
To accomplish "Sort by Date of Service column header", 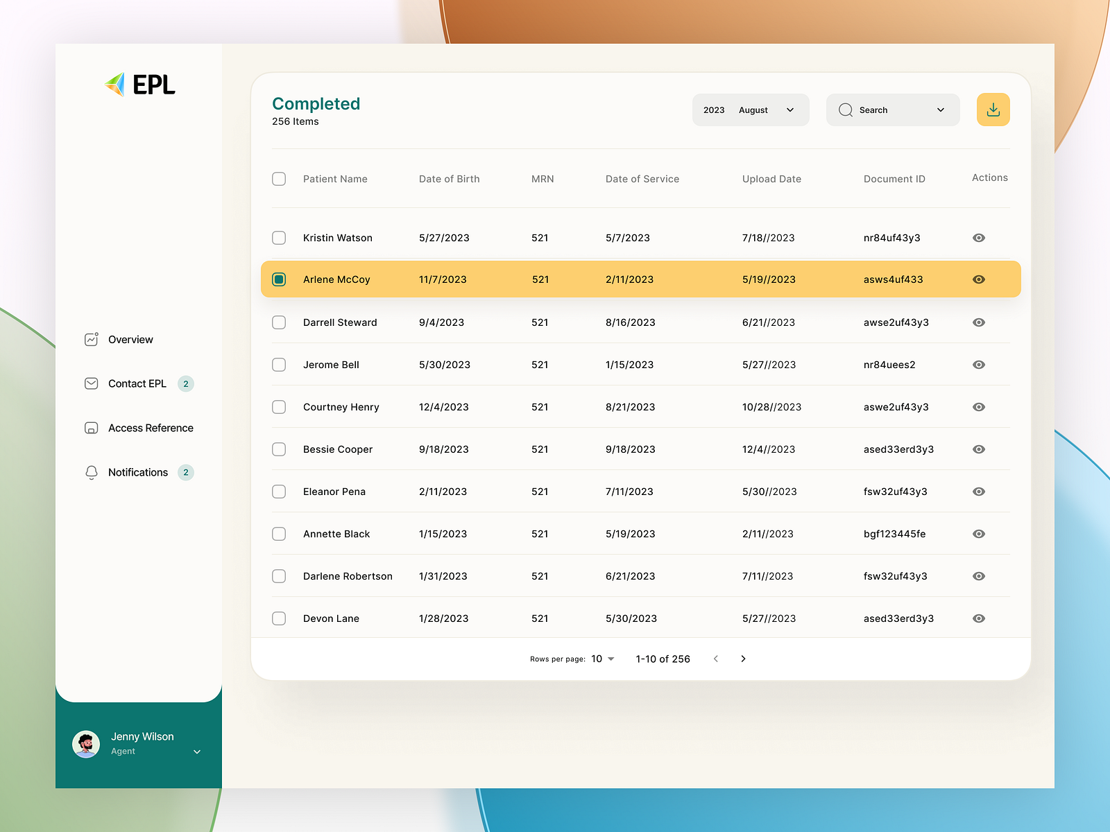I will (x=642, y=179).
